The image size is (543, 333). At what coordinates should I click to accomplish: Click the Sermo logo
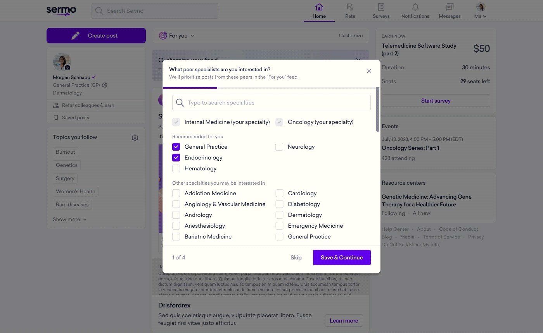61,10
